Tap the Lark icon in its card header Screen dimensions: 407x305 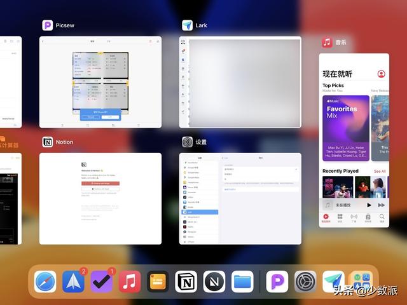(188, 25)
